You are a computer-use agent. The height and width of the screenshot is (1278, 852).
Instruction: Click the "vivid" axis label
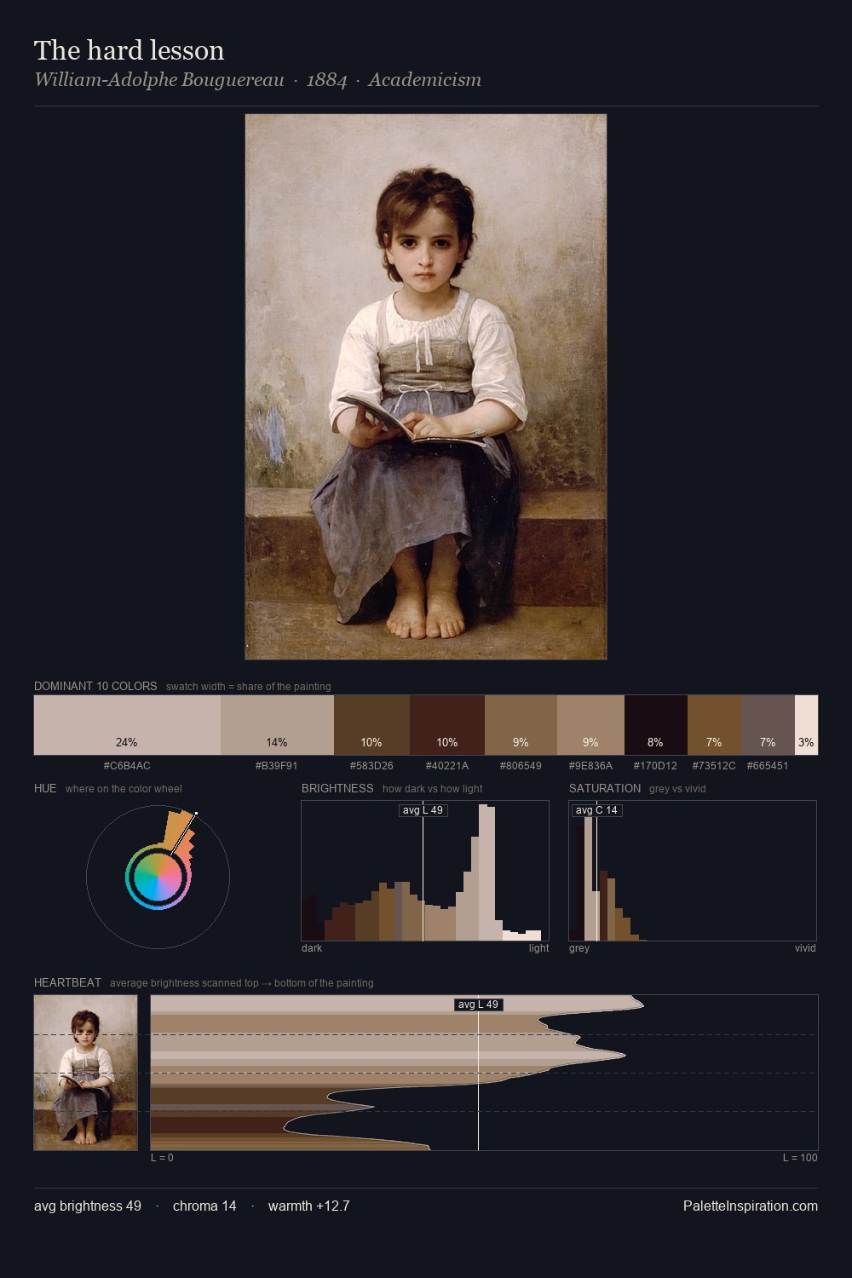(x=805, y=948)
